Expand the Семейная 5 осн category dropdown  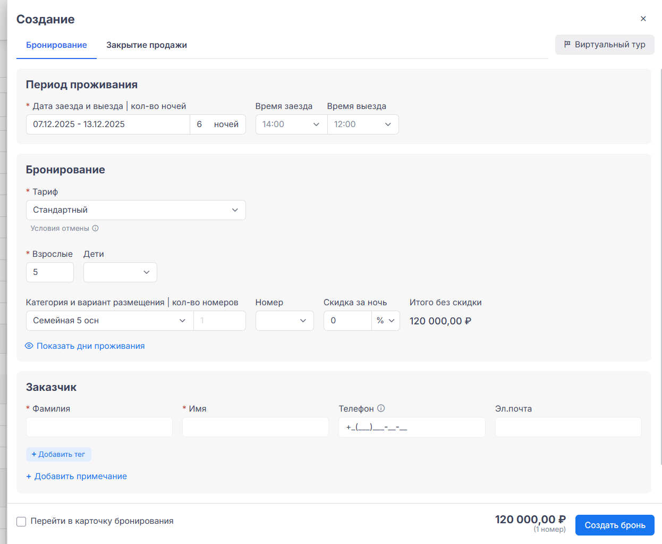pyautogui.click(x=109, y=321)
